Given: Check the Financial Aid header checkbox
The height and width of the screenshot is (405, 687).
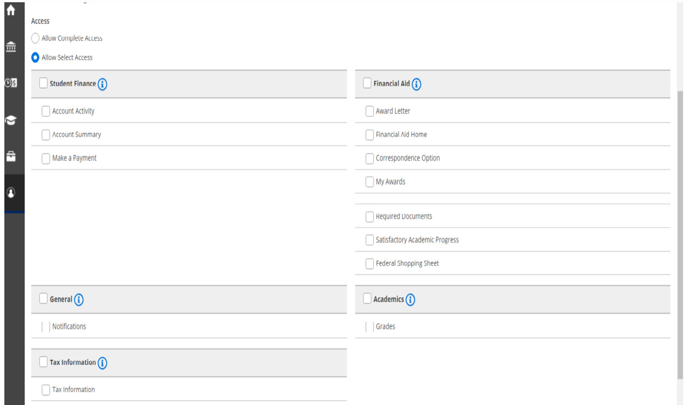Looking at the screenshot, I should point(367,83).
